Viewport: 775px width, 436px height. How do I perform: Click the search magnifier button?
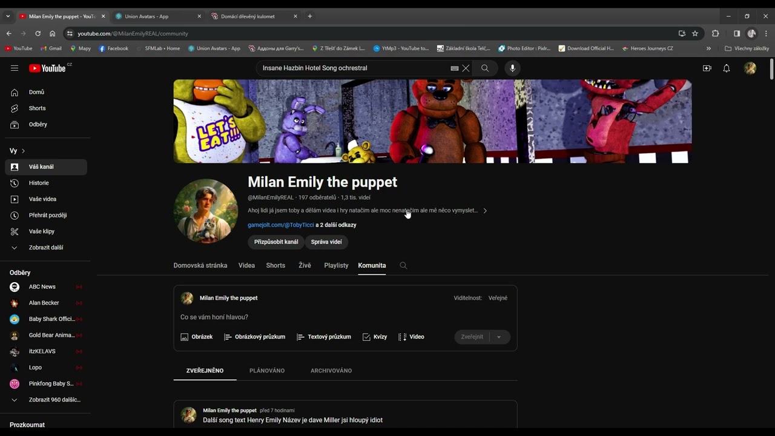pos(485,68)
